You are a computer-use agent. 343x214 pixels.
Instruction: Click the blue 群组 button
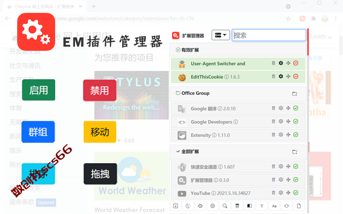(x=38, y=132)
